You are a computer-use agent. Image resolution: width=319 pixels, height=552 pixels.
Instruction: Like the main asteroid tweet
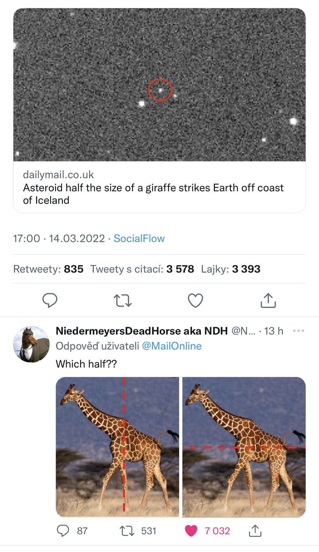[196, 300]
